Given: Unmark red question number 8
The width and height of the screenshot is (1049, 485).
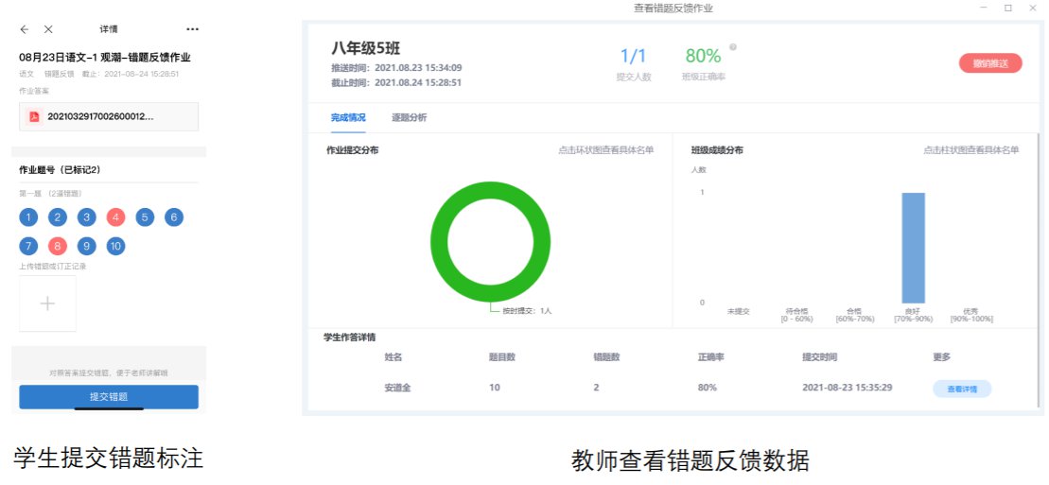Looking at the screenshot, I should click(x=58, y=247).
